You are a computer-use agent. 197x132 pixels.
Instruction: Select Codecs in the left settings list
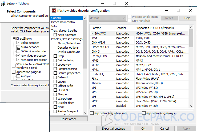point(66,18)
